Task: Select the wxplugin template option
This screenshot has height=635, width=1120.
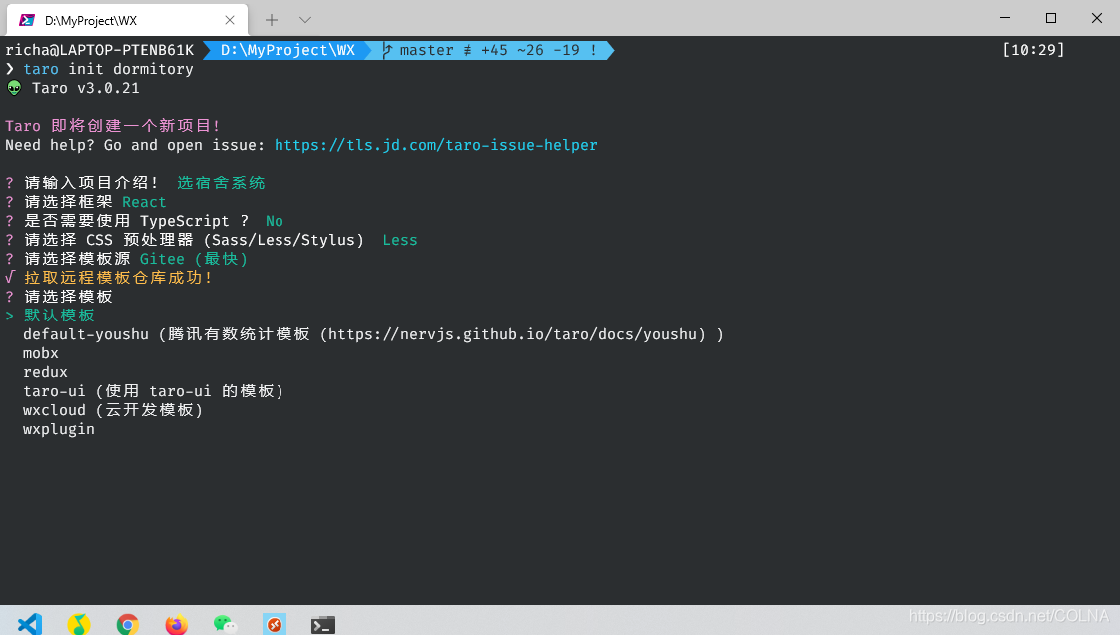Action: pos(59,430)
